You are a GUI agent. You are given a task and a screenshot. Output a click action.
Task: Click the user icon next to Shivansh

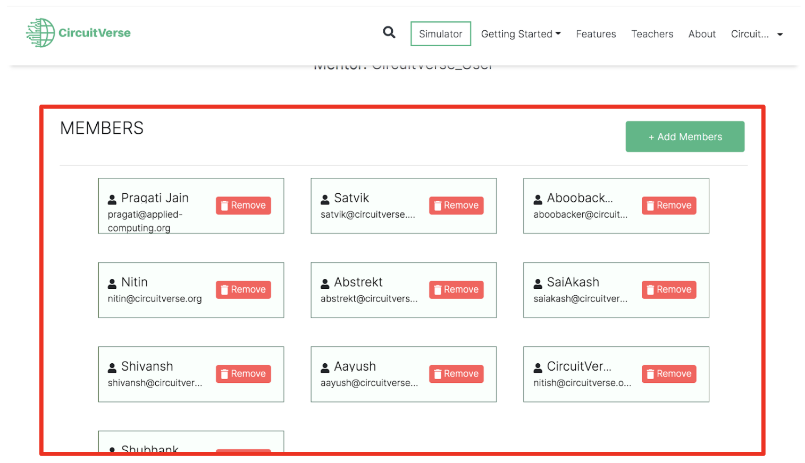point(112,368)
